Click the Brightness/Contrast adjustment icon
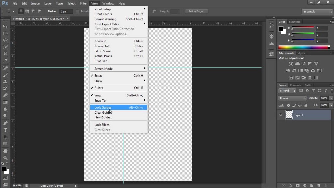The height and width of the screenshot is (188, 334). pos(291,64)
